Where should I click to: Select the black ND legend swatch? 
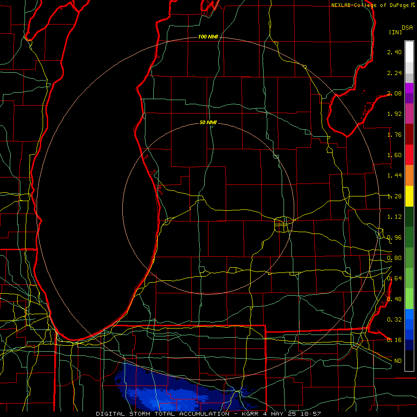(409, 360)
